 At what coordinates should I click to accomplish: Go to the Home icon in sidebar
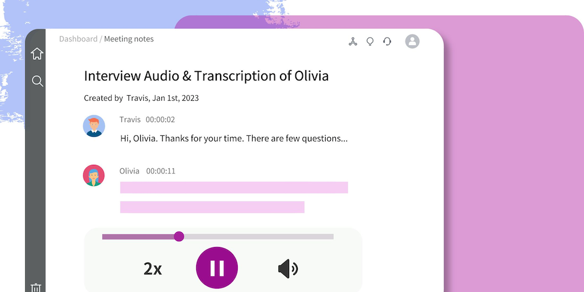[37, 54]
